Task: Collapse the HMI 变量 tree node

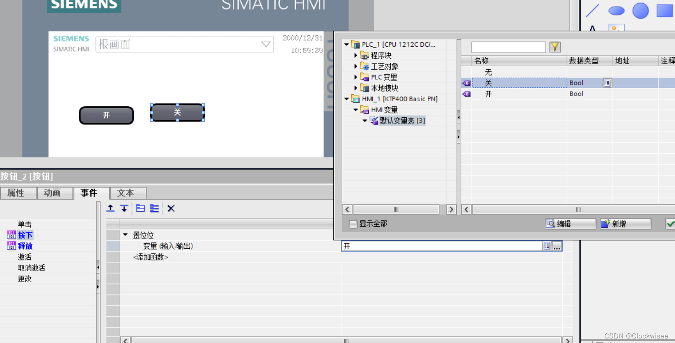Action: click(356, 110)
